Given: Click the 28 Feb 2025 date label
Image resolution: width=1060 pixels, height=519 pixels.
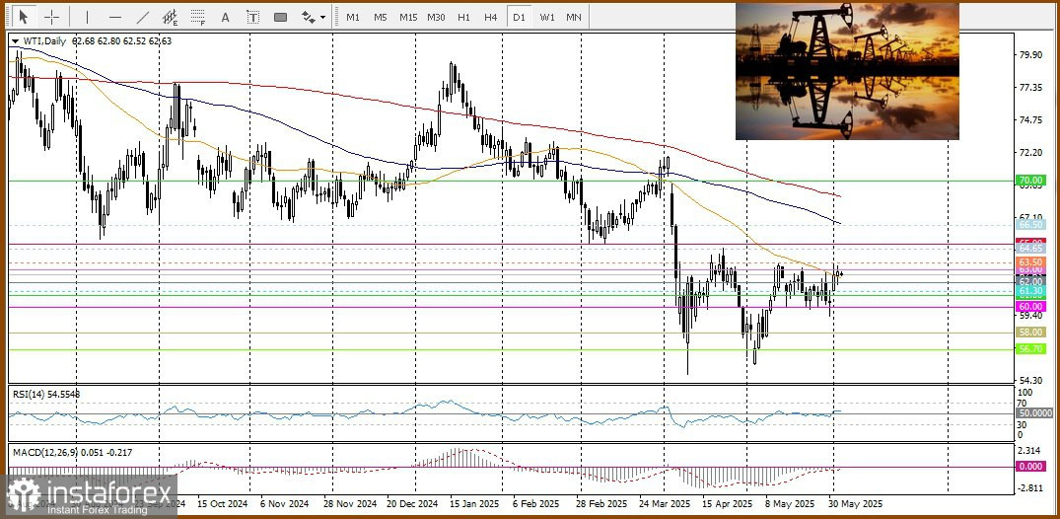Looking at the screenshot, I should (x=601, y=504).
